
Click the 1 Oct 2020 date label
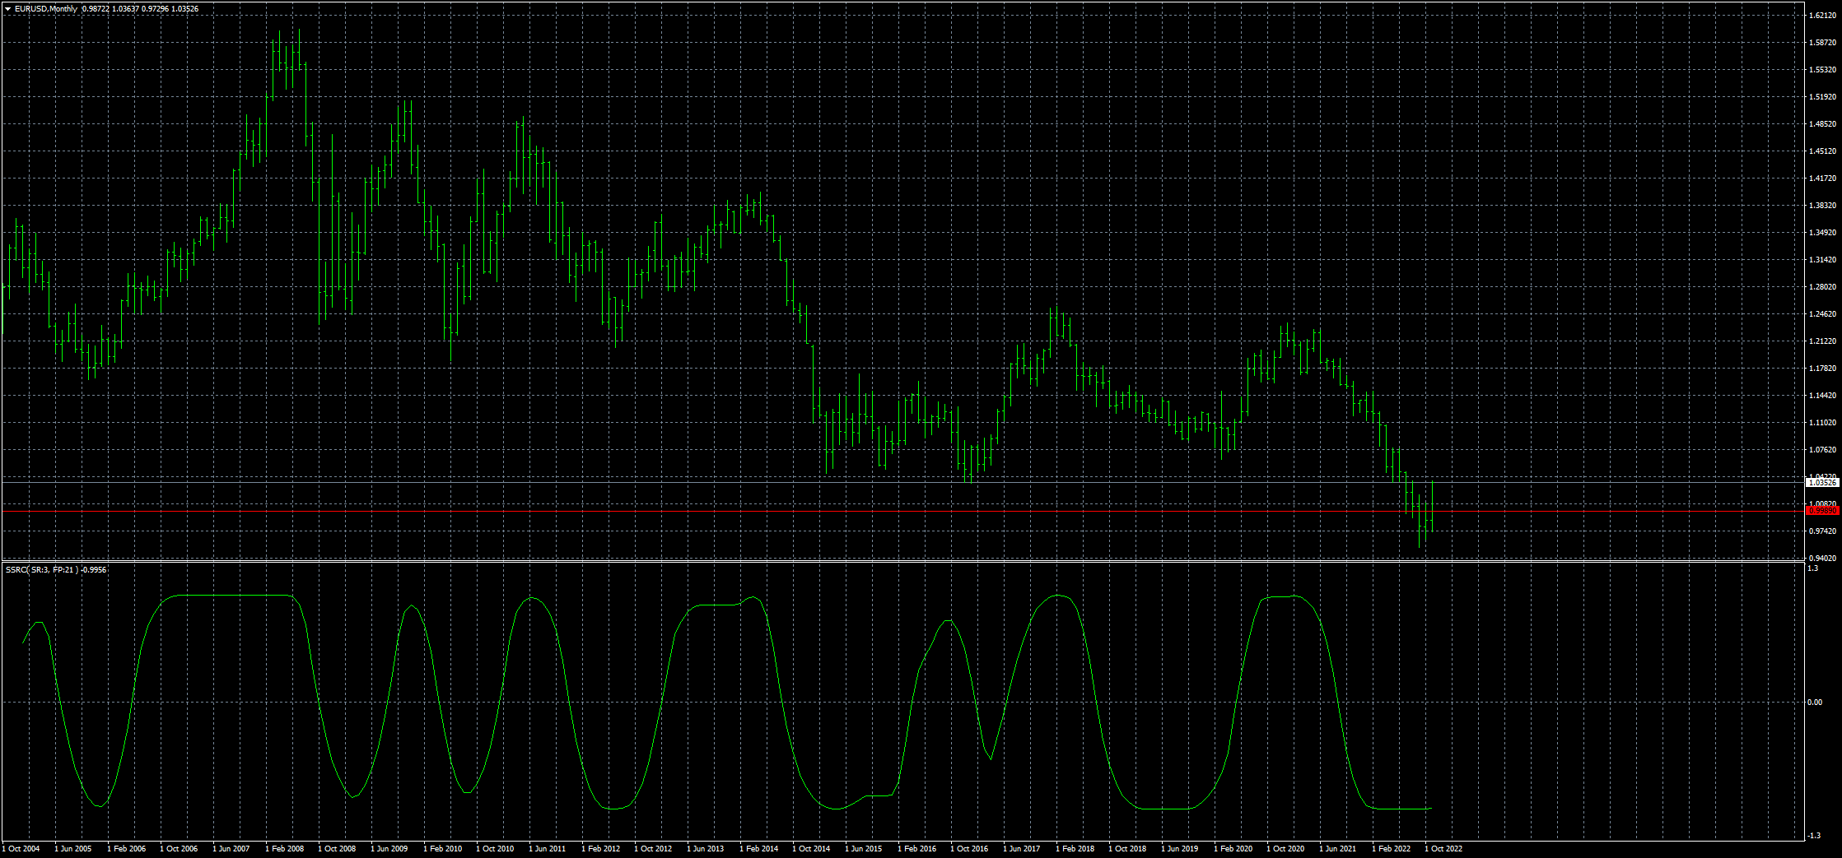(1285, 849)
